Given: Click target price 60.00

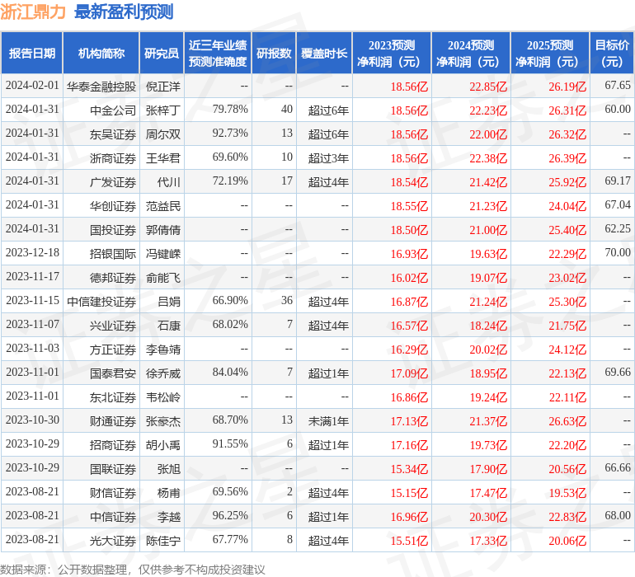Looking at the screenshot, I should pyautogui.click(x=617, y=110).
